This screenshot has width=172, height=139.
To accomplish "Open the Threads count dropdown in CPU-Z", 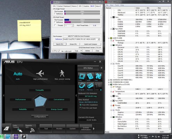I will tap(69, 25).
